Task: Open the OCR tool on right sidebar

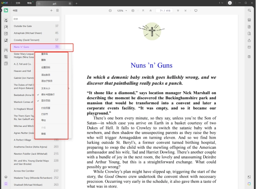Action: (249, 20)
